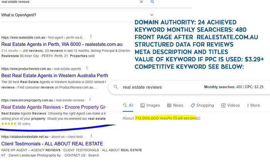Switch to the Shopping tab
This screenshot has height=162, width=270.
202,105
